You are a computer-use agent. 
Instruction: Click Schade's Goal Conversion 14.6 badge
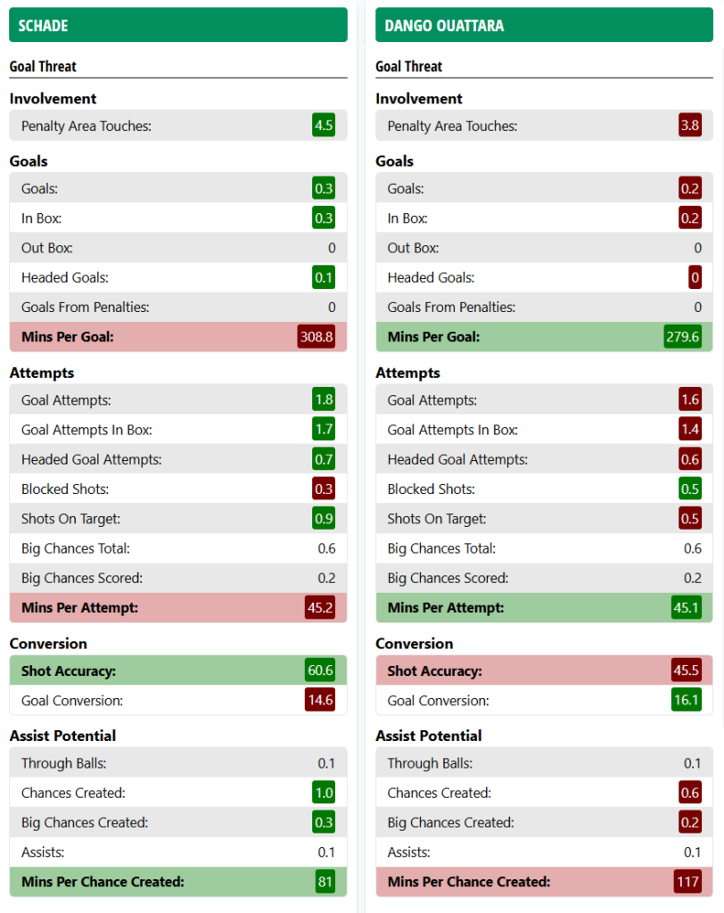tap(320, 701)
